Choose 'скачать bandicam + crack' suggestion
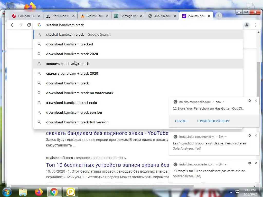The height and width of the screenshot is (197, 263). point(138,64)
